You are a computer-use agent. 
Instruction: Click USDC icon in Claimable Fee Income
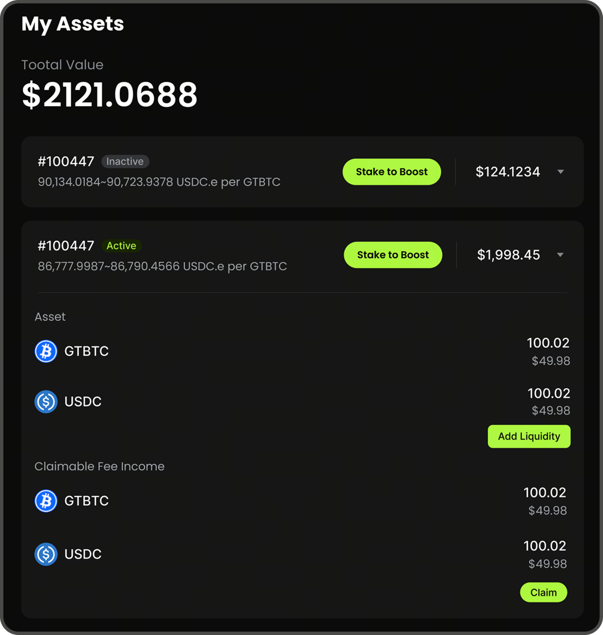pos(46,554)
